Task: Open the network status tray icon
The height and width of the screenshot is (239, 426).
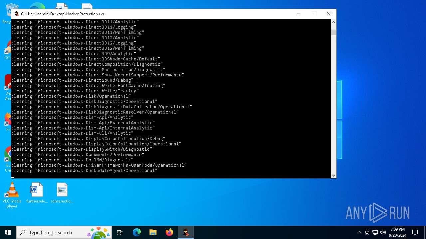Action: 375,232
